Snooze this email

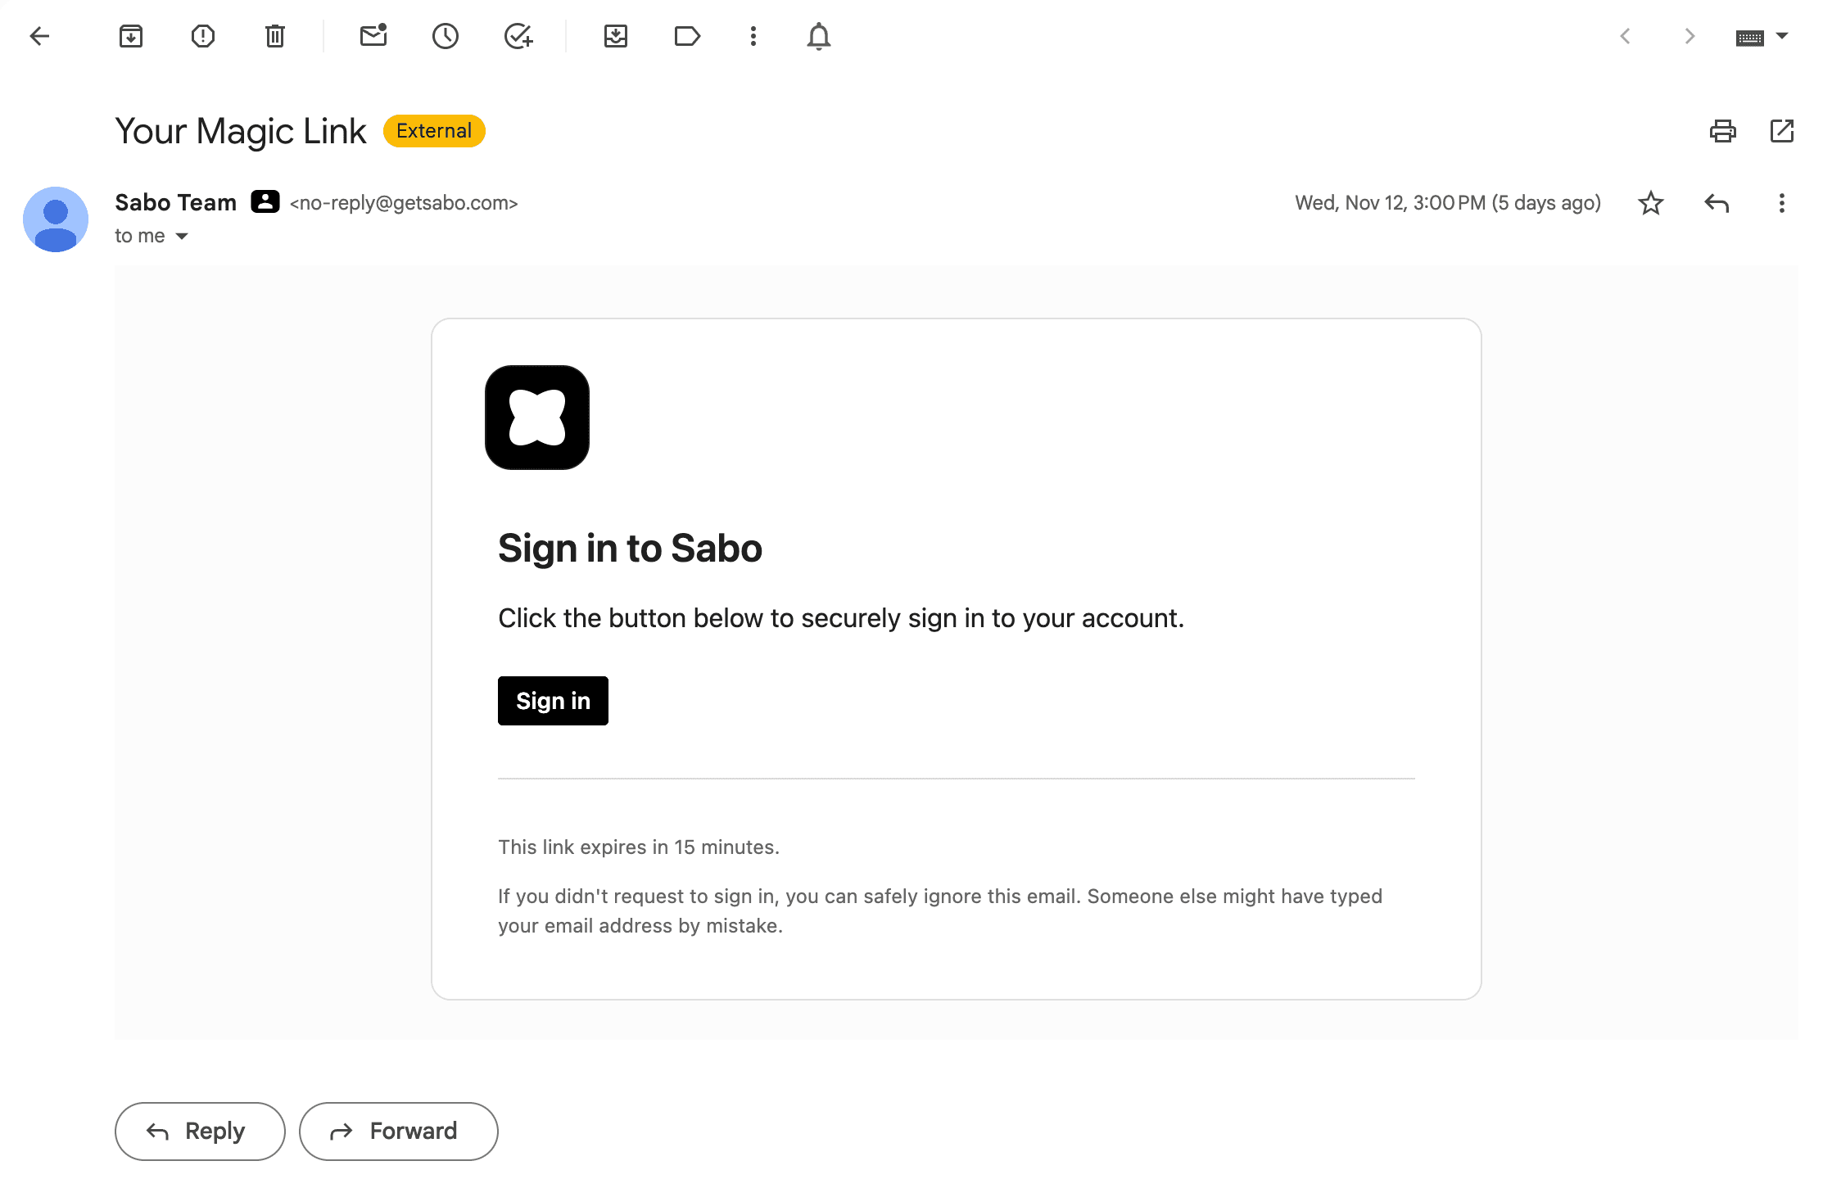[x=446, y=36]
